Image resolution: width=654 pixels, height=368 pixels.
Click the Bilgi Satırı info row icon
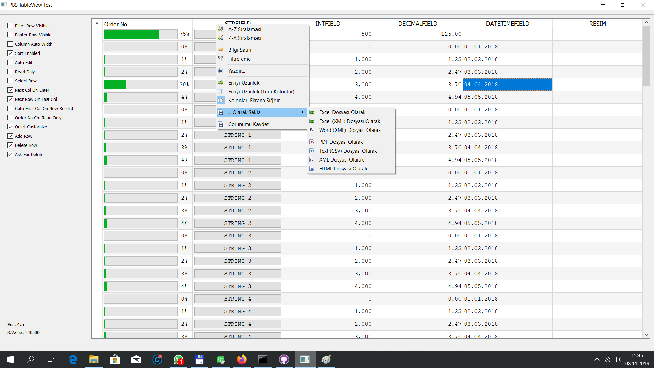[221, 50]
